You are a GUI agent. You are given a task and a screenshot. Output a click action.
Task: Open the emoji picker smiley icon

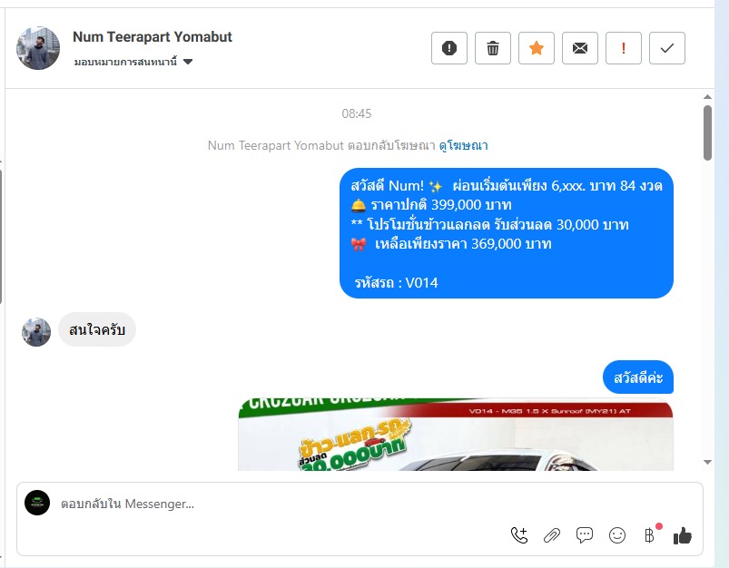point(617,535)
